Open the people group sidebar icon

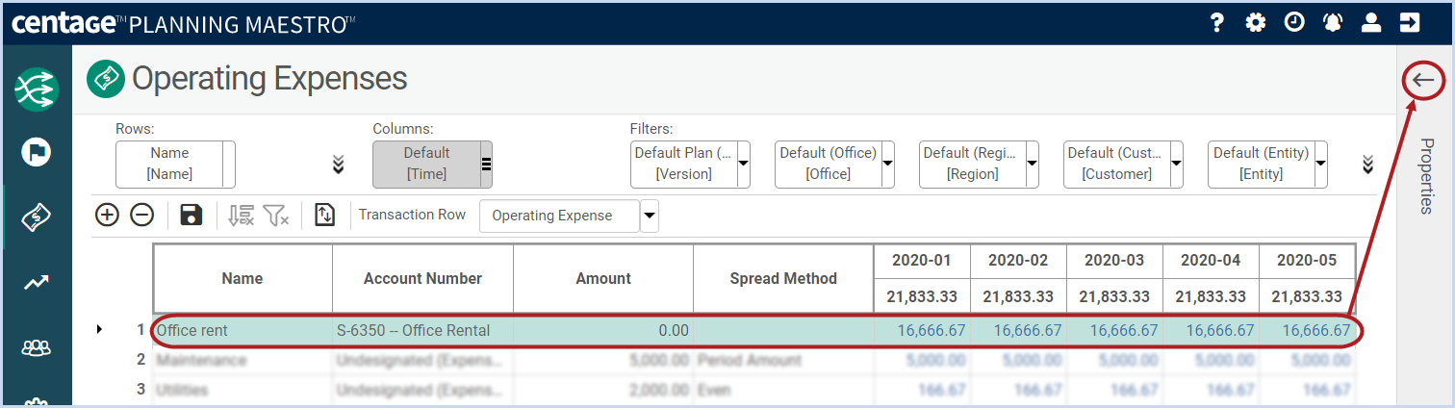pos(36,348)
